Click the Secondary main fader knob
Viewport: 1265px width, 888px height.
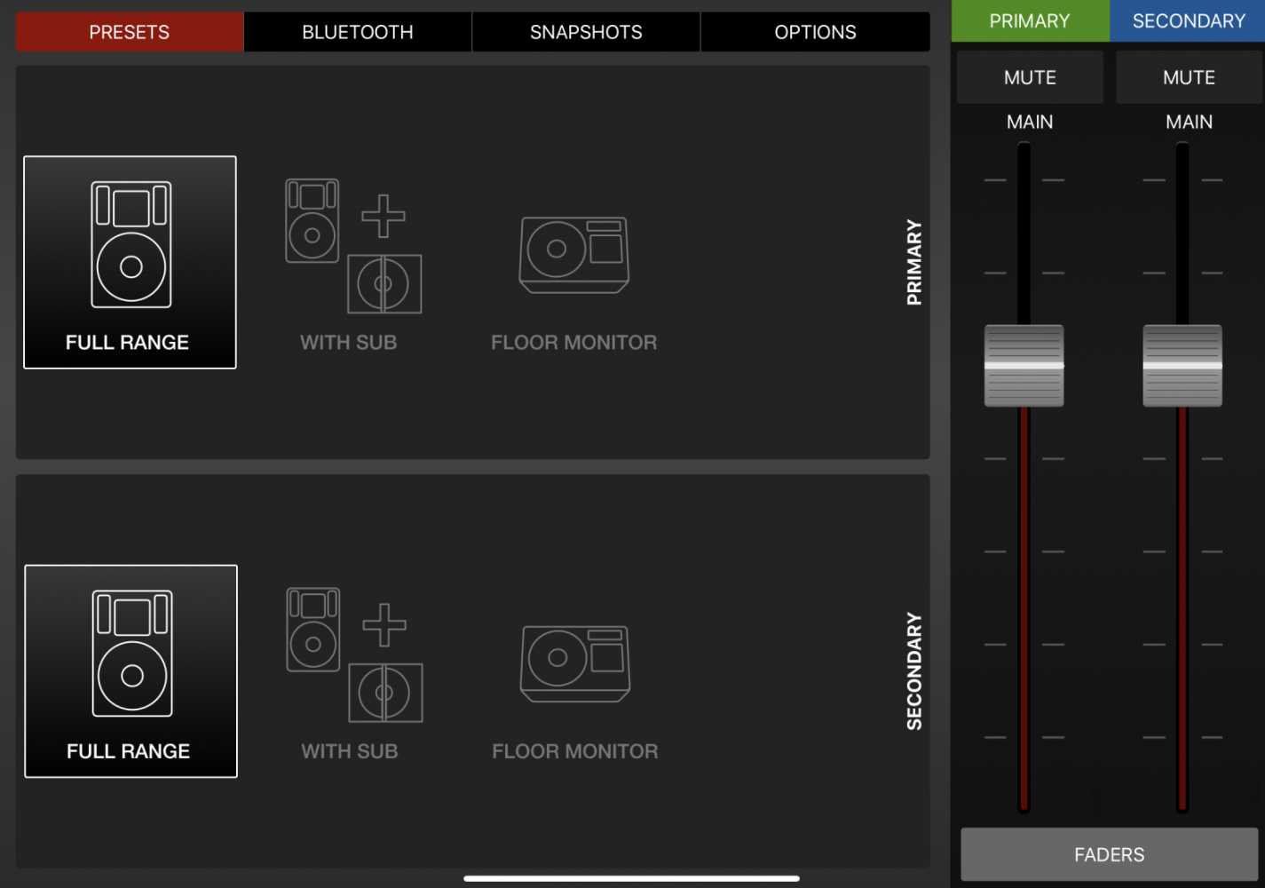pos(1182,366)
